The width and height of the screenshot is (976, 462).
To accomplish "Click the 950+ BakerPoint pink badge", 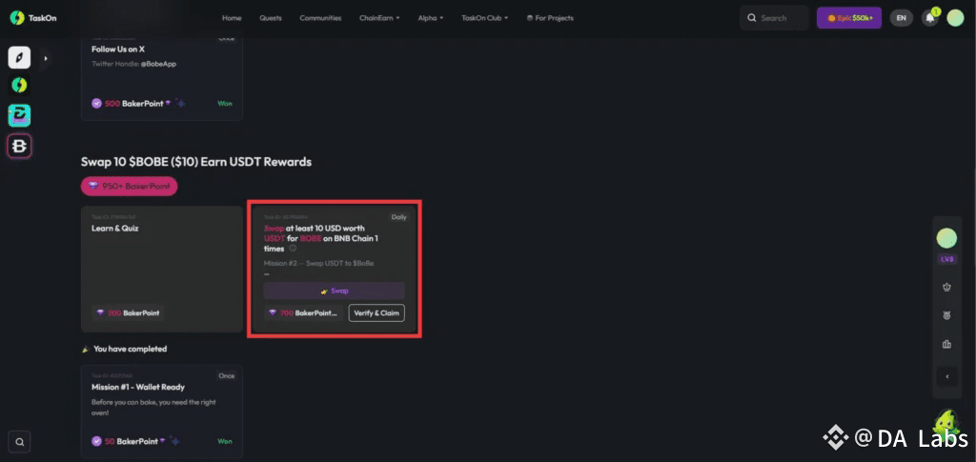I will 129,186.
